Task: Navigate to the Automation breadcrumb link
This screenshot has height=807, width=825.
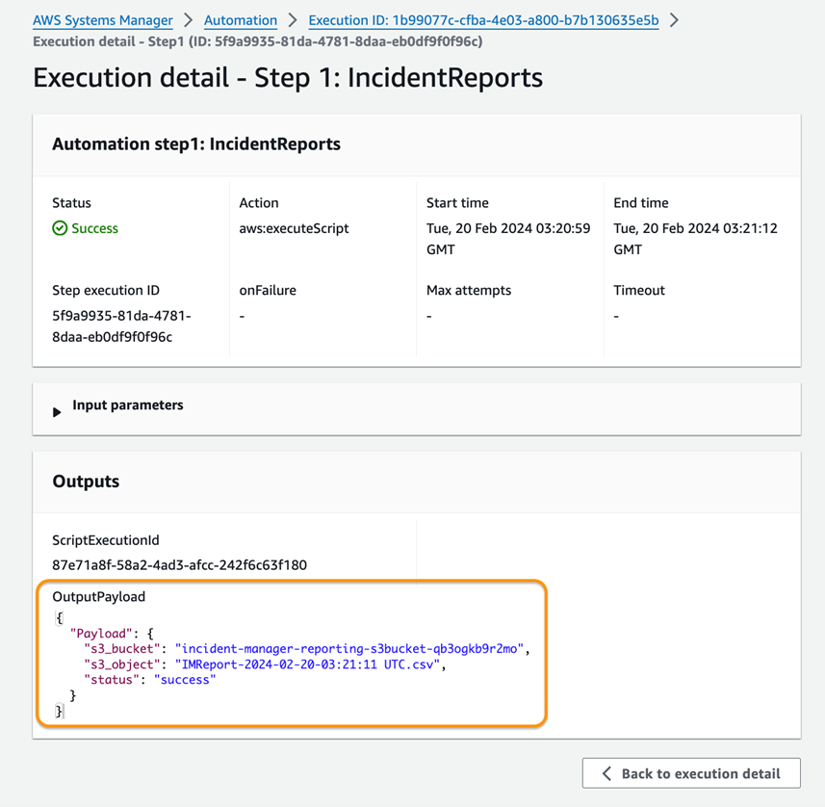Action: 240,20
